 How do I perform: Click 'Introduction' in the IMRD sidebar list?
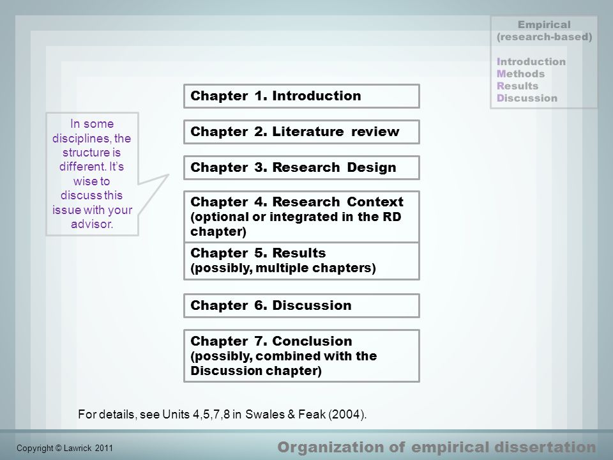coord(531,62)
